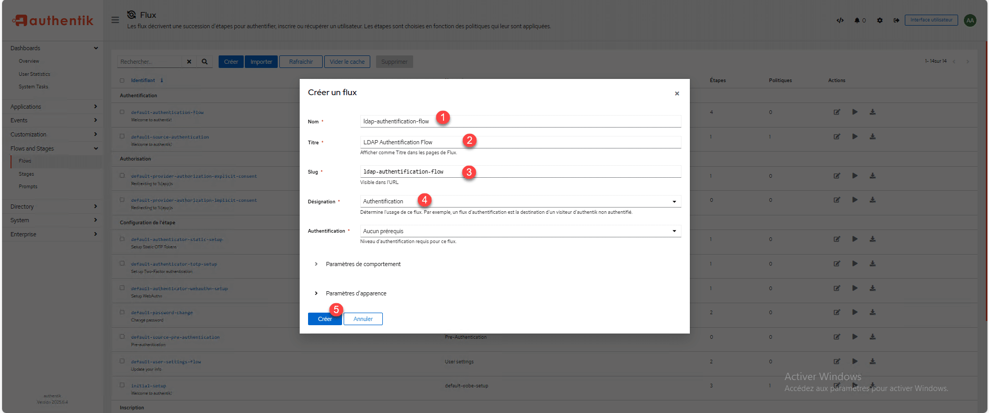Toggle the select-all checkbox in table header
This screenshot has width=989, height=413.
pyautogui.click(x=122, y=81)
